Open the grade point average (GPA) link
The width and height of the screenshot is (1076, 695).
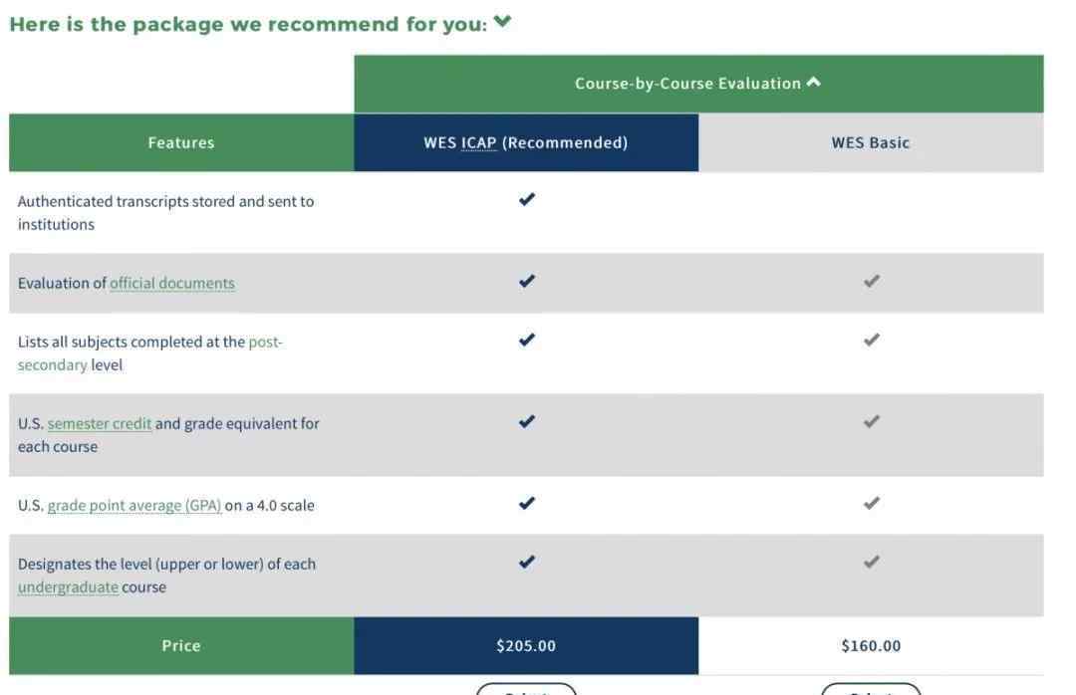pos(134,505)
